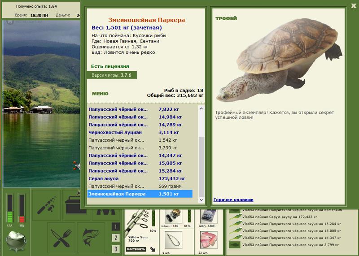Click the fish list scrollbar thumb

tap(201, 166)
